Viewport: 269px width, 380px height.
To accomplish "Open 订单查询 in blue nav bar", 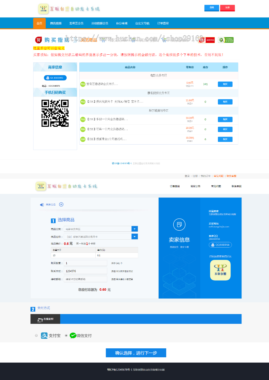I will 163,23.
